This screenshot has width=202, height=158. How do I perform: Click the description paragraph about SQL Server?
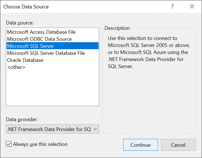[x=149, y=52]
